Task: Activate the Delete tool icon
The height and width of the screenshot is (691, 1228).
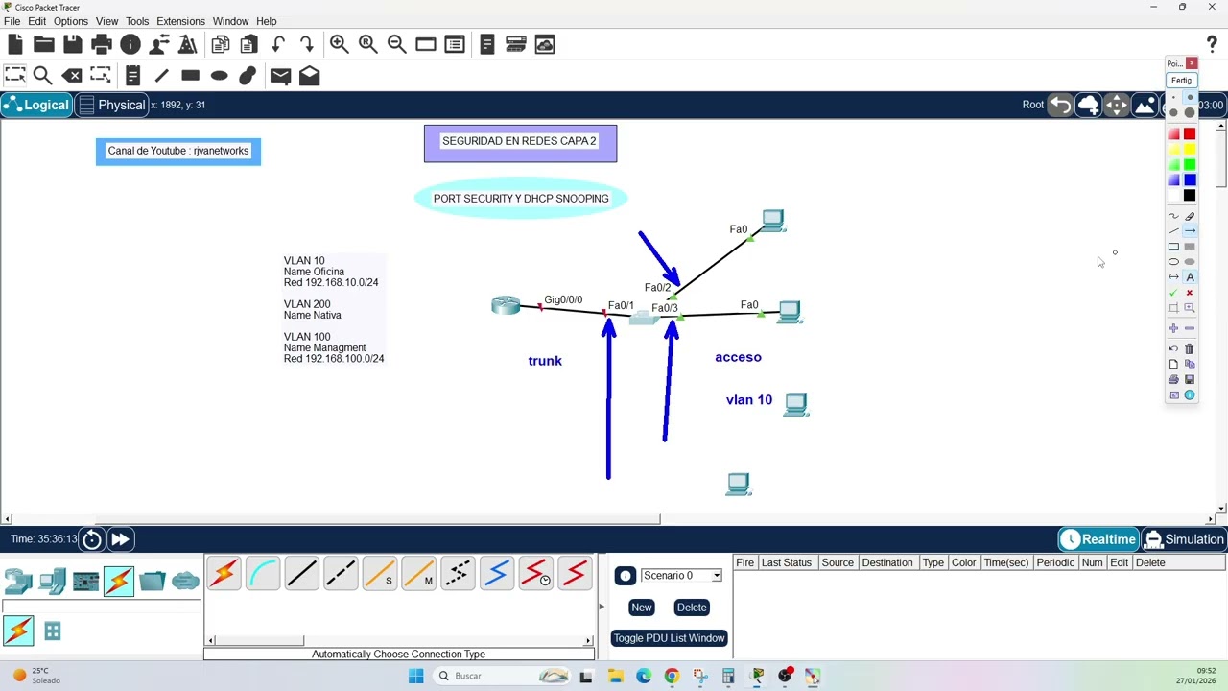Action: 72,75
